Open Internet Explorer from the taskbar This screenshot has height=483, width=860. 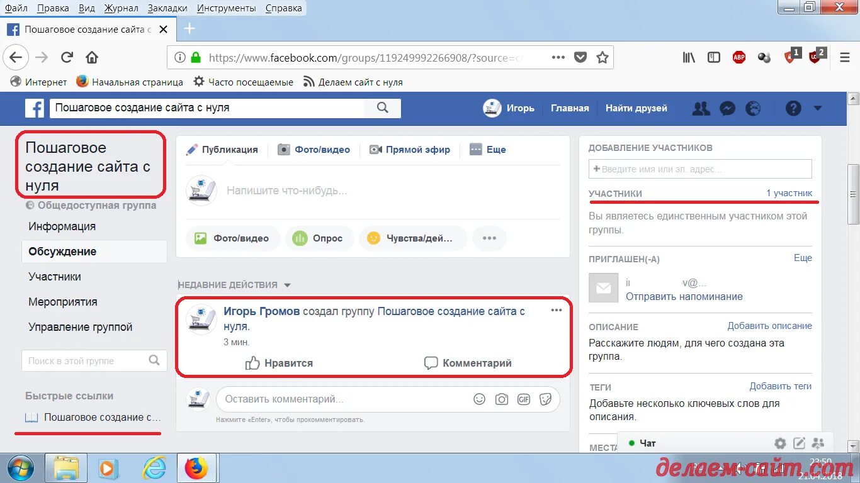(x=154, y=469)
